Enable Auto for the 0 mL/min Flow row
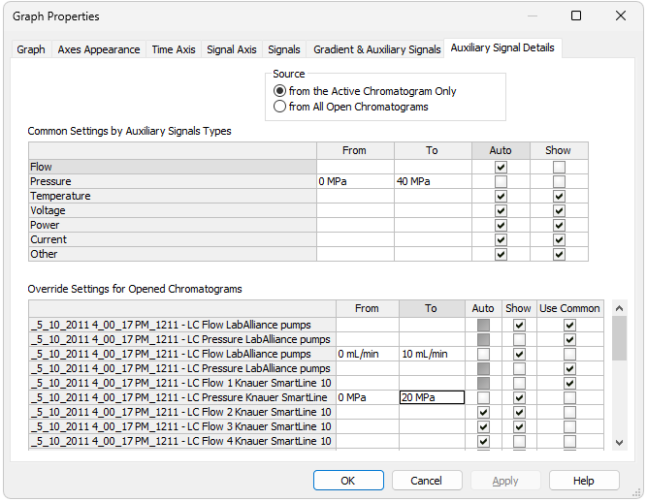 tap(483, 355)
